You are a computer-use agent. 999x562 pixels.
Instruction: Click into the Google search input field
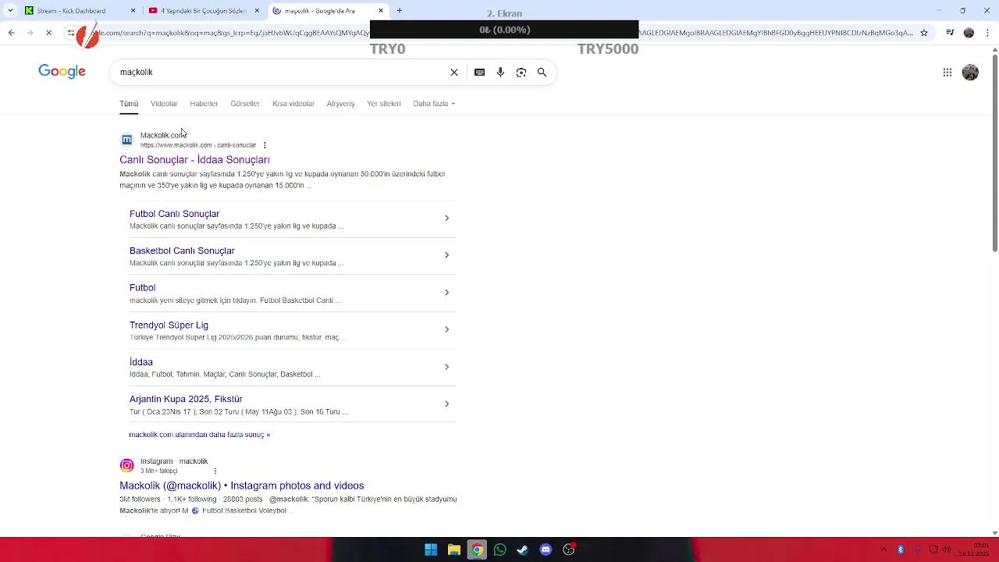click(281, 72)
